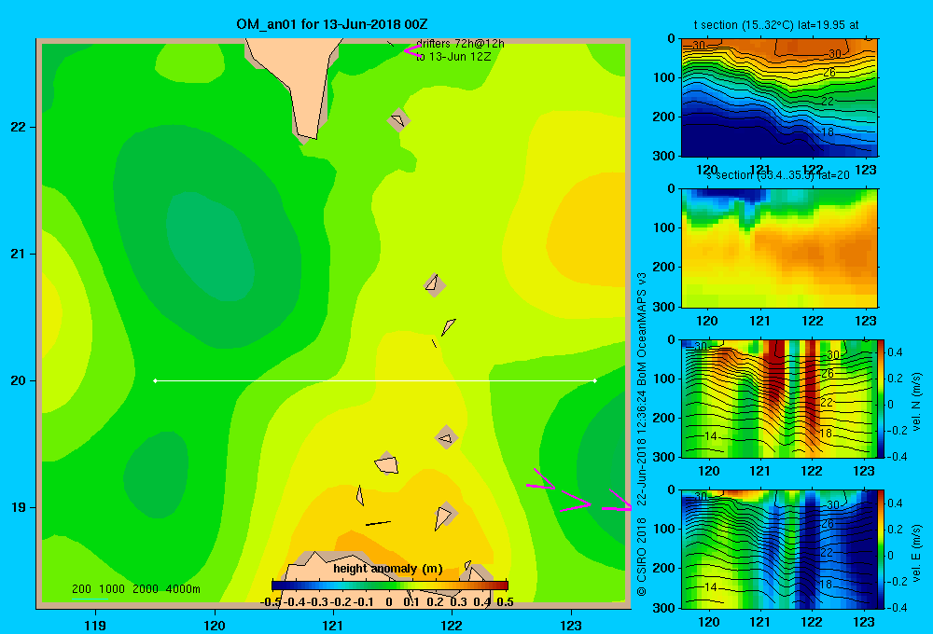The width and height of the screenshot is (933, 634).
Task: Click the "-0.5" tick on the height anomaly scale
Action: point(272,602)
